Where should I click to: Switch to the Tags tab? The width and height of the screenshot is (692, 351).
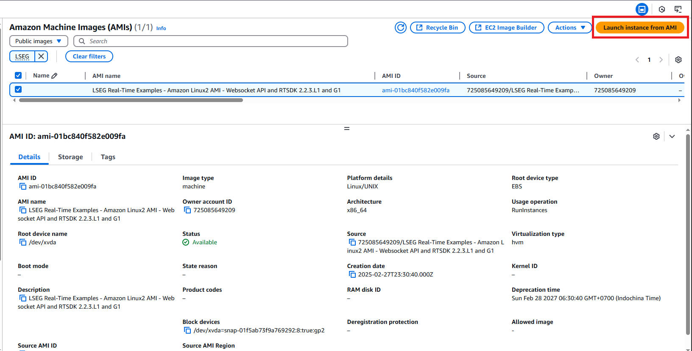pyautogui.click(x=108, y=157)
